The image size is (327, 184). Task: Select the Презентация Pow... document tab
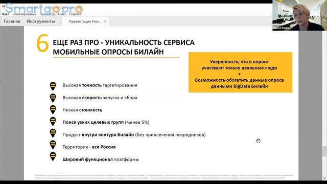85,21
